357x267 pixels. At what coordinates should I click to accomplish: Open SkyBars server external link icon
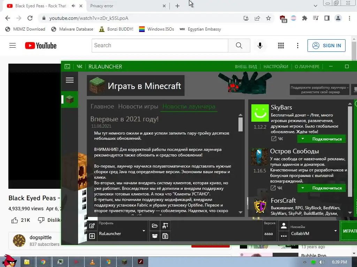tap(274, 139)
